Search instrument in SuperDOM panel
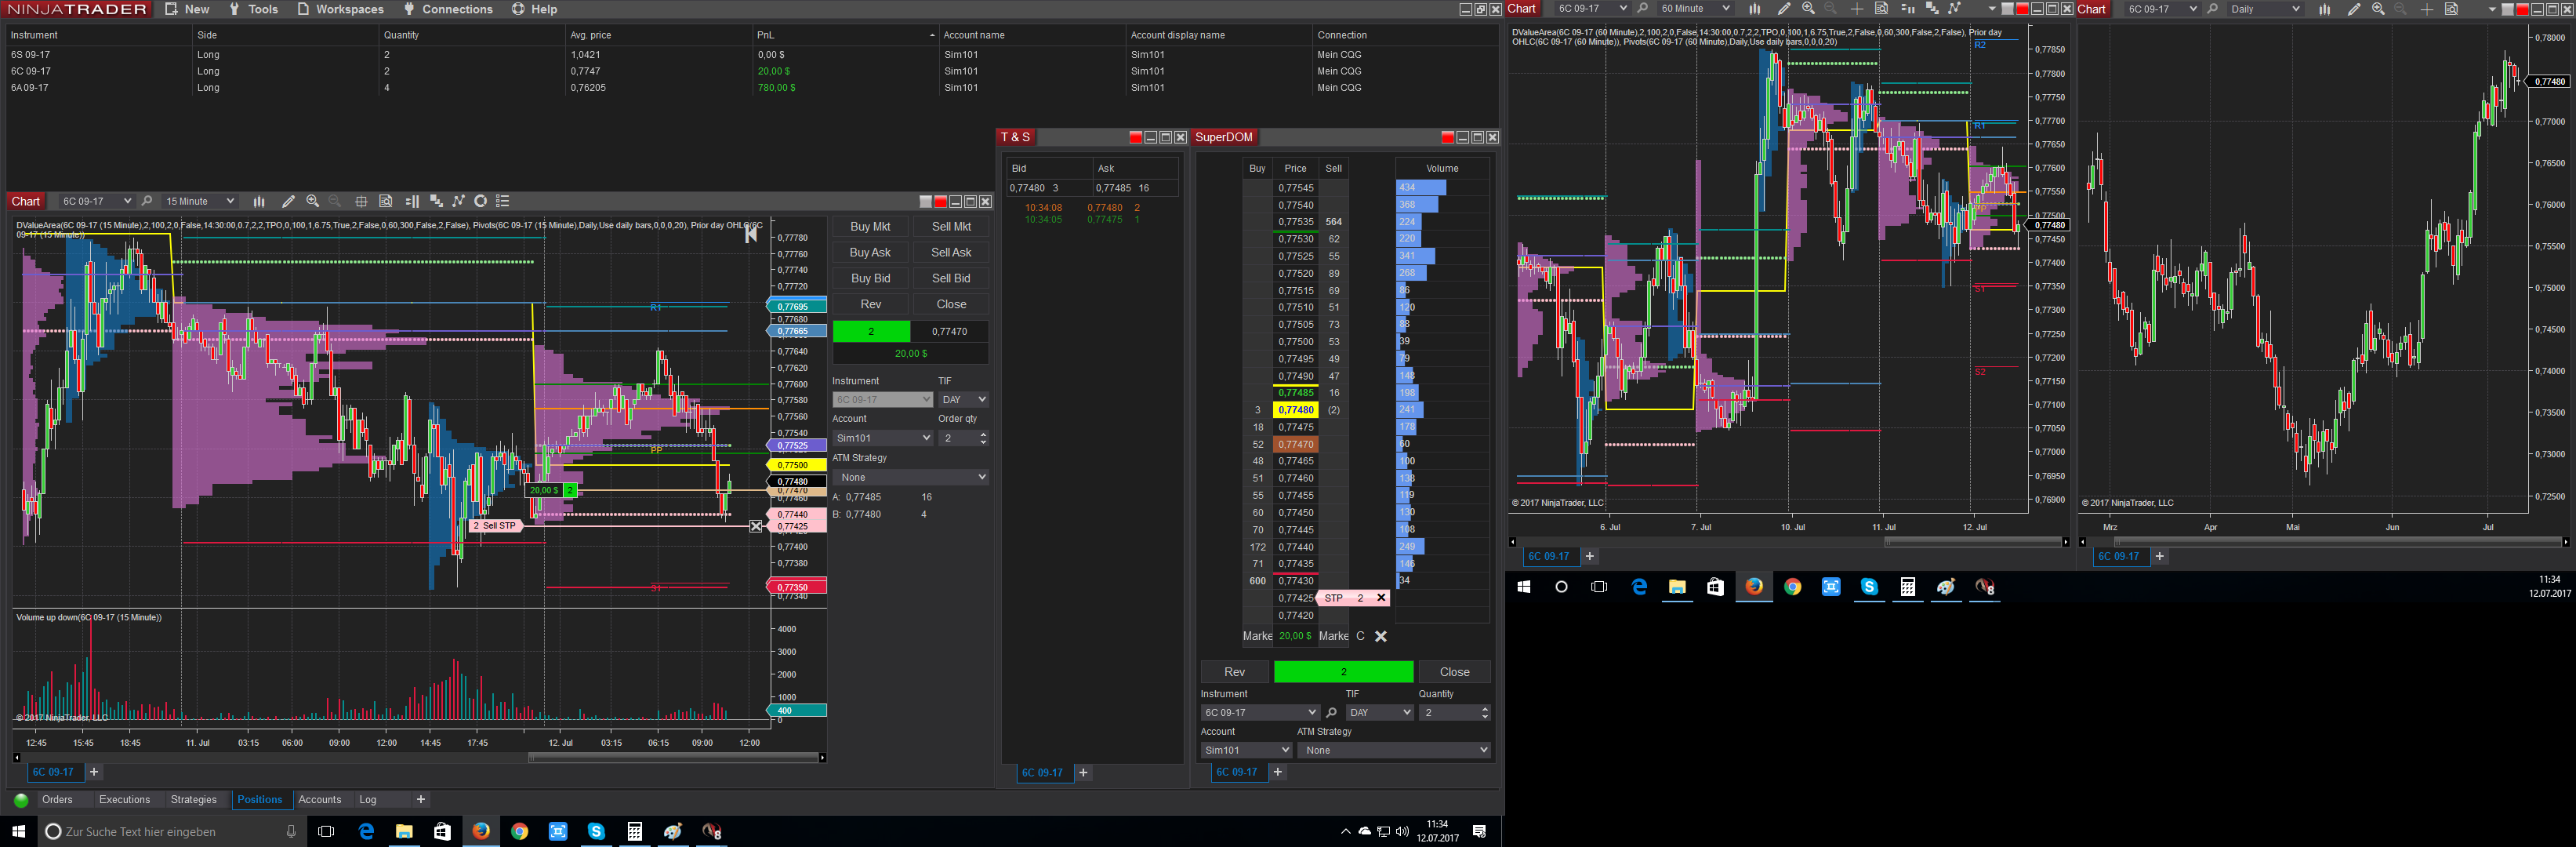2576x847 pixels. 1331,713
